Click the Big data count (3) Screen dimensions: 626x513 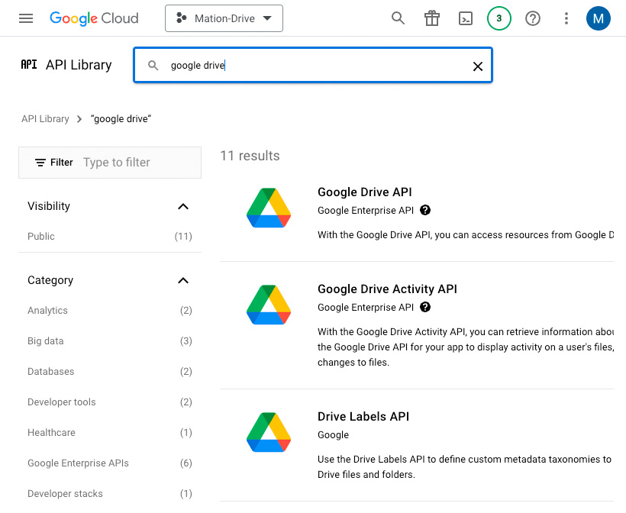coord(186,341)
